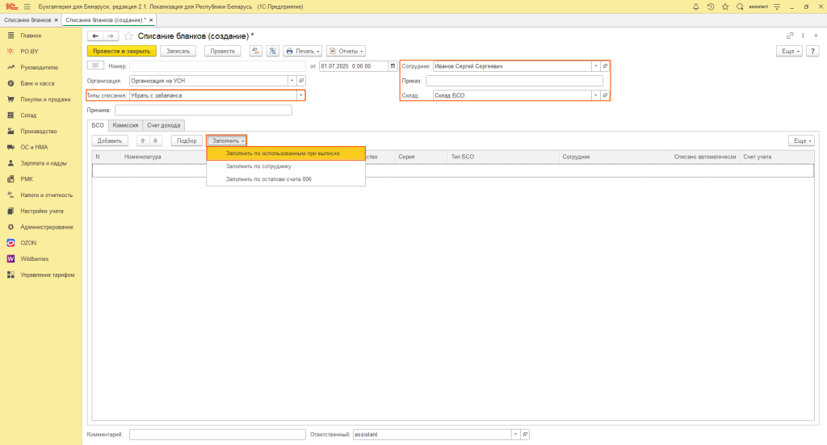Viewport: 827px width, 445px height.
Task: Open Производство section in sidebar
Action: point(39,132)
